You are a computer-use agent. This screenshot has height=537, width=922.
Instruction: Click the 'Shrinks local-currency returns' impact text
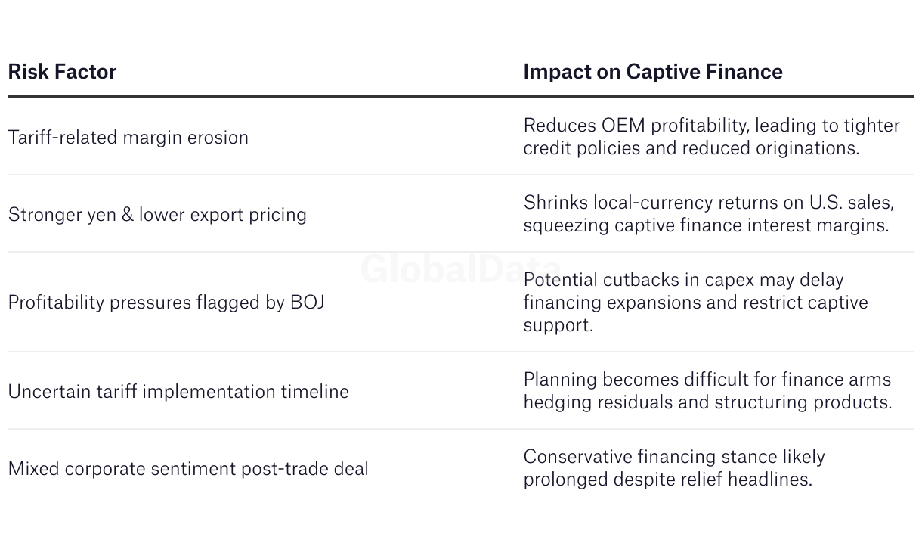point(708,203)
